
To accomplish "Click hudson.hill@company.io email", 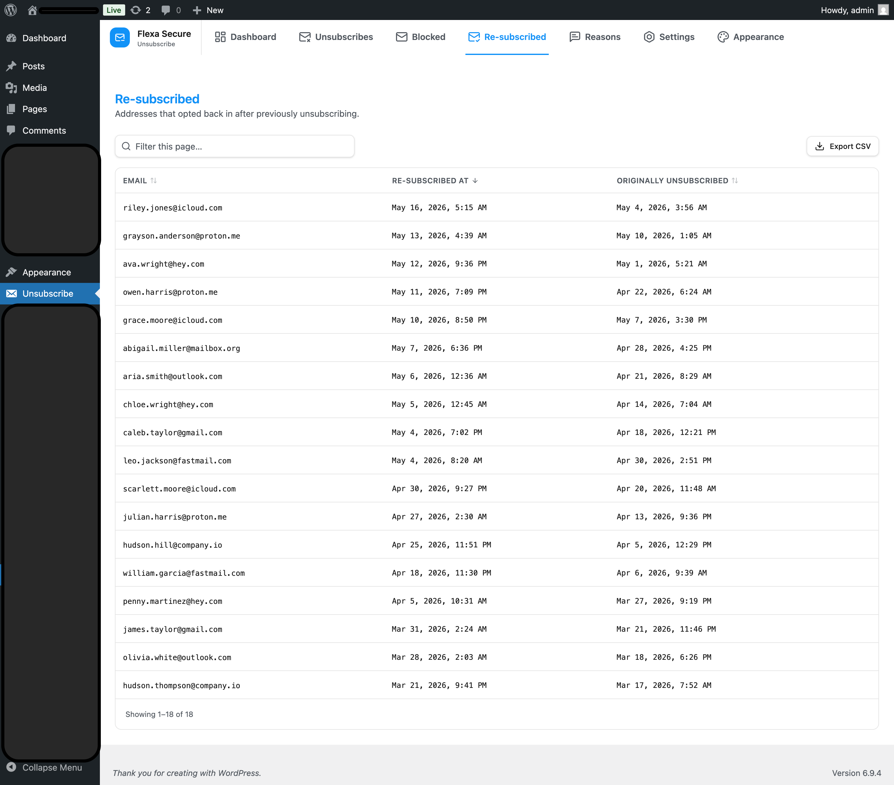I will click(x=172, y=545).
